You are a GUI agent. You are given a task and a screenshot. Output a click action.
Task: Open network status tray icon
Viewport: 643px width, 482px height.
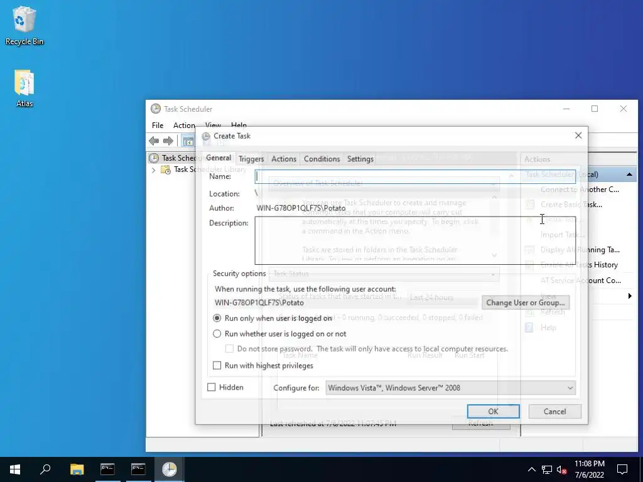click(x=547, y=469)
